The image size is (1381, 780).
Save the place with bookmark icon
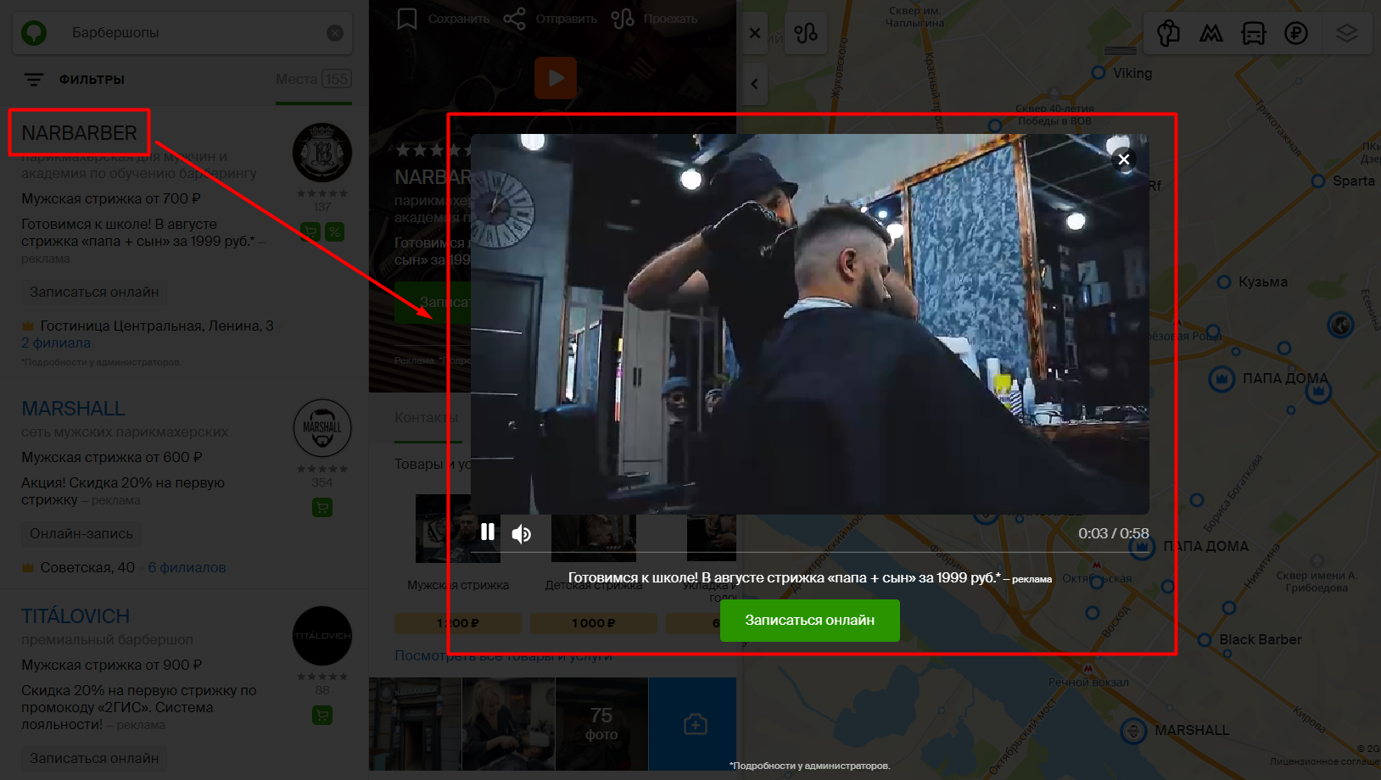click(x=407, y=19)
